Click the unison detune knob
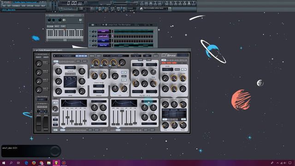 pyautogui.click(x=94, y=76)
